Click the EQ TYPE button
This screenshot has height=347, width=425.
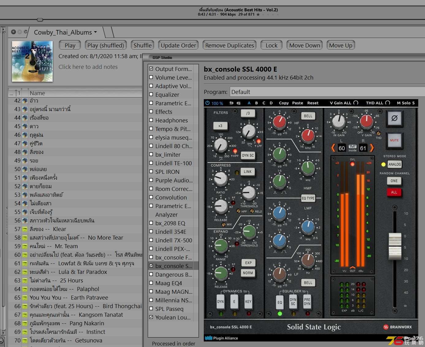click(x=308, y=198)
